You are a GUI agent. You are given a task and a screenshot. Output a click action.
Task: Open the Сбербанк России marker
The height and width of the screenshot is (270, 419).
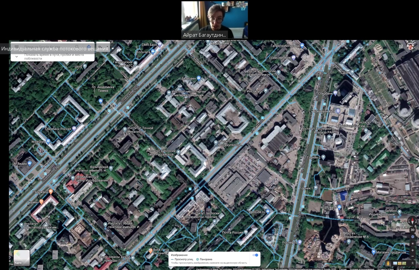tap(74, 128)
